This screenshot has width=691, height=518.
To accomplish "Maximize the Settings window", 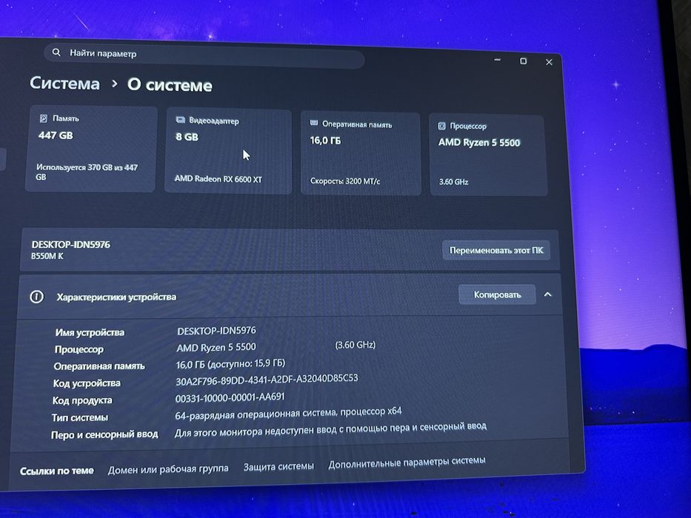I will click(x=523, y=61).
